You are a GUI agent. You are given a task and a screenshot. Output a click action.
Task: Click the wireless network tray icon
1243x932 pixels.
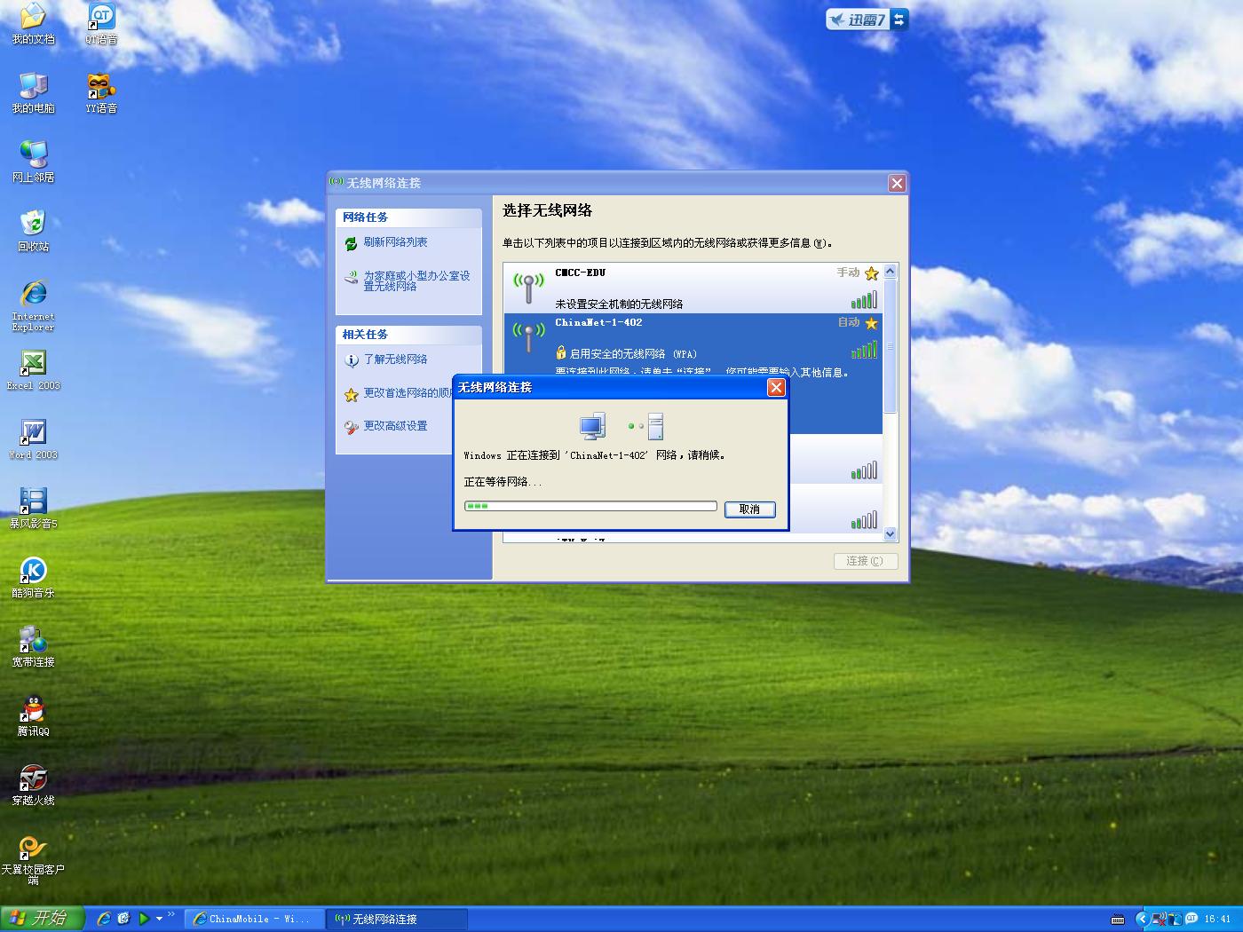pos(1159,919)
